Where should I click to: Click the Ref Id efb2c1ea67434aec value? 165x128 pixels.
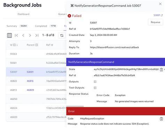point(114,75)
